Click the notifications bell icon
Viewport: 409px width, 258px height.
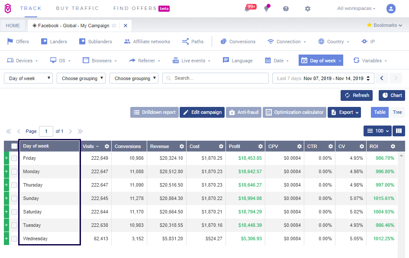click(247, 9)
